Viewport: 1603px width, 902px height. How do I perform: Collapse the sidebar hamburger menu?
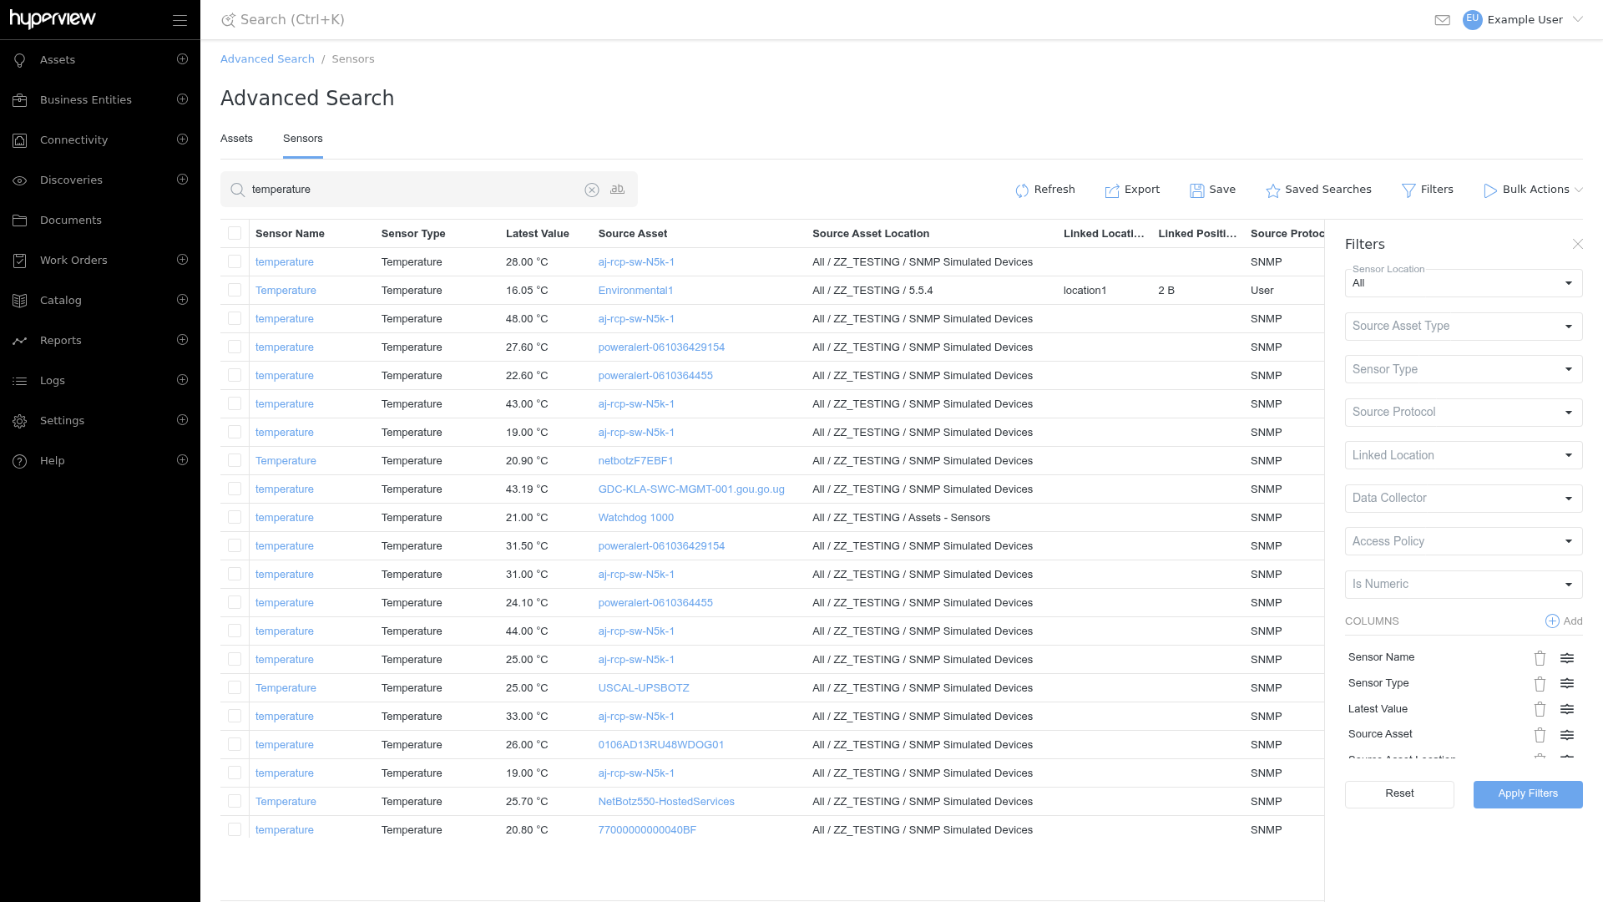coord(180,20)
